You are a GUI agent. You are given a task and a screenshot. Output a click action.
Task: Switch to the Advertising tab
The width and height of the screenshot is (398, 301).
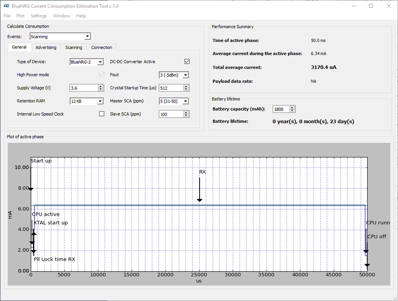[46, 47]
